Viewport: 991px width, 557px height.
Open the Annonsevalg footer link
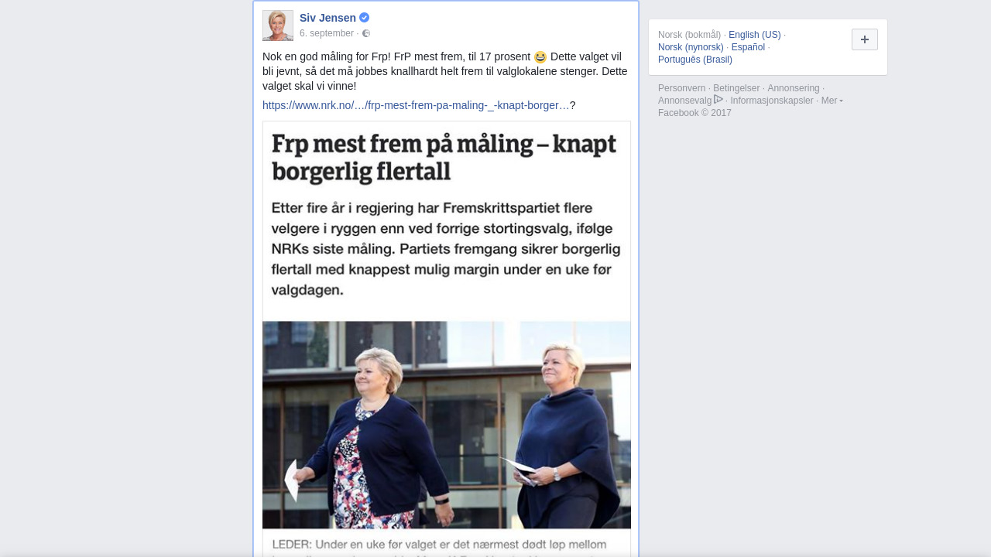(685, 101)
